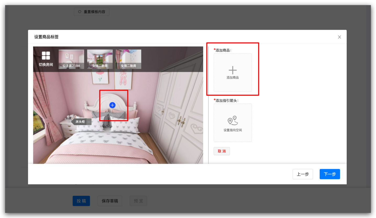
Task: Click 重置模板内容 in the background page
Action: 91,12
